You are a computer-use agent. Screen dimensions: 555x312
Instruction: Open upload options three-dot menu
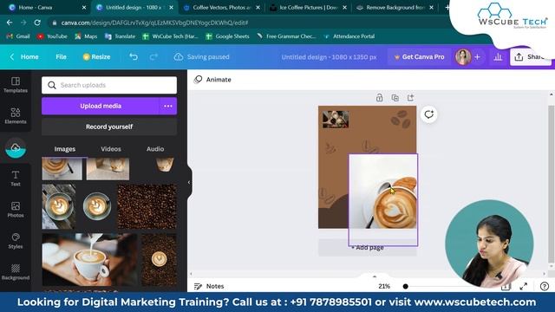(x=168, y=106)
